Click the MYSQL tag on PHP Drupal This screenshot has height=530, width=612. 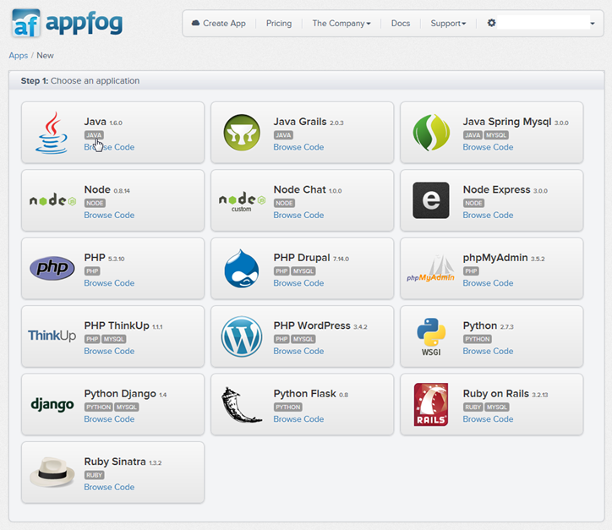tap(303, 270)
